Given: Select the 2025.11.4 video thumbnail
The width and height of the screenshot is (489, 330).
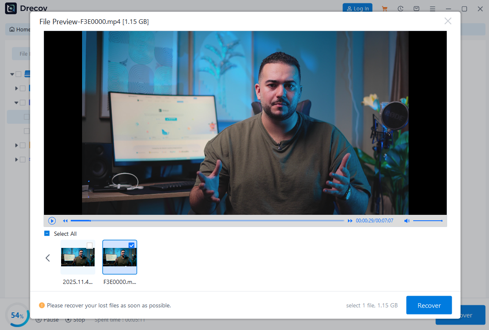Looking at the screenshot, I should click(78, 257).
